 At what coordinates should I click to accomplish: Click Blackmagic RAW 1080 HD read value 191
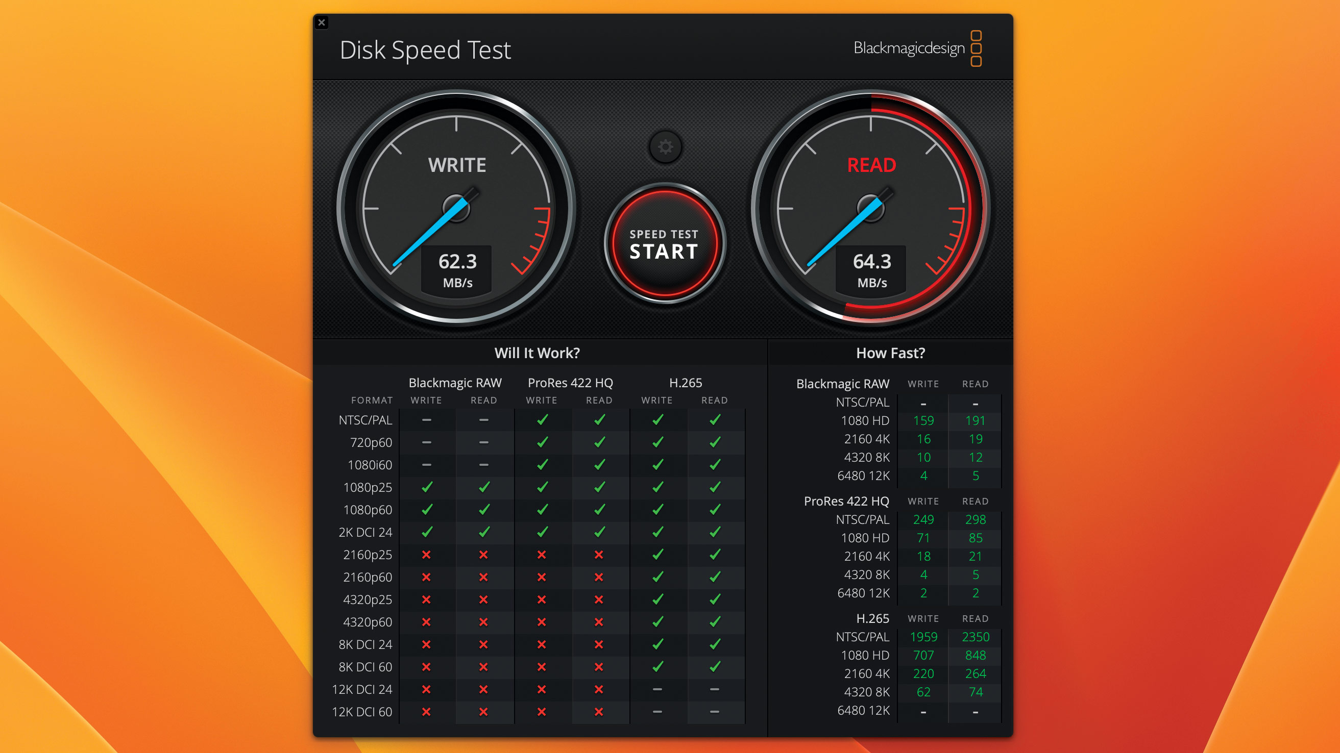point(976,421)
